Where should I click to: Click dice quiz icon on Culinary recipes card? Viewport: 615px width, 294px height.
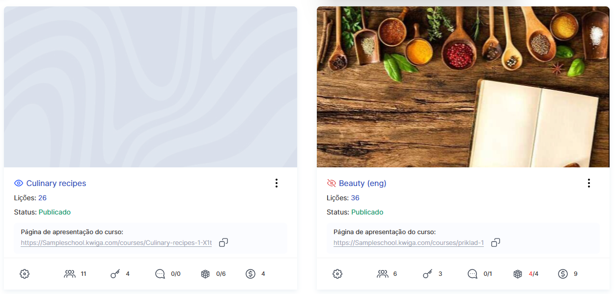click(205, 274)
